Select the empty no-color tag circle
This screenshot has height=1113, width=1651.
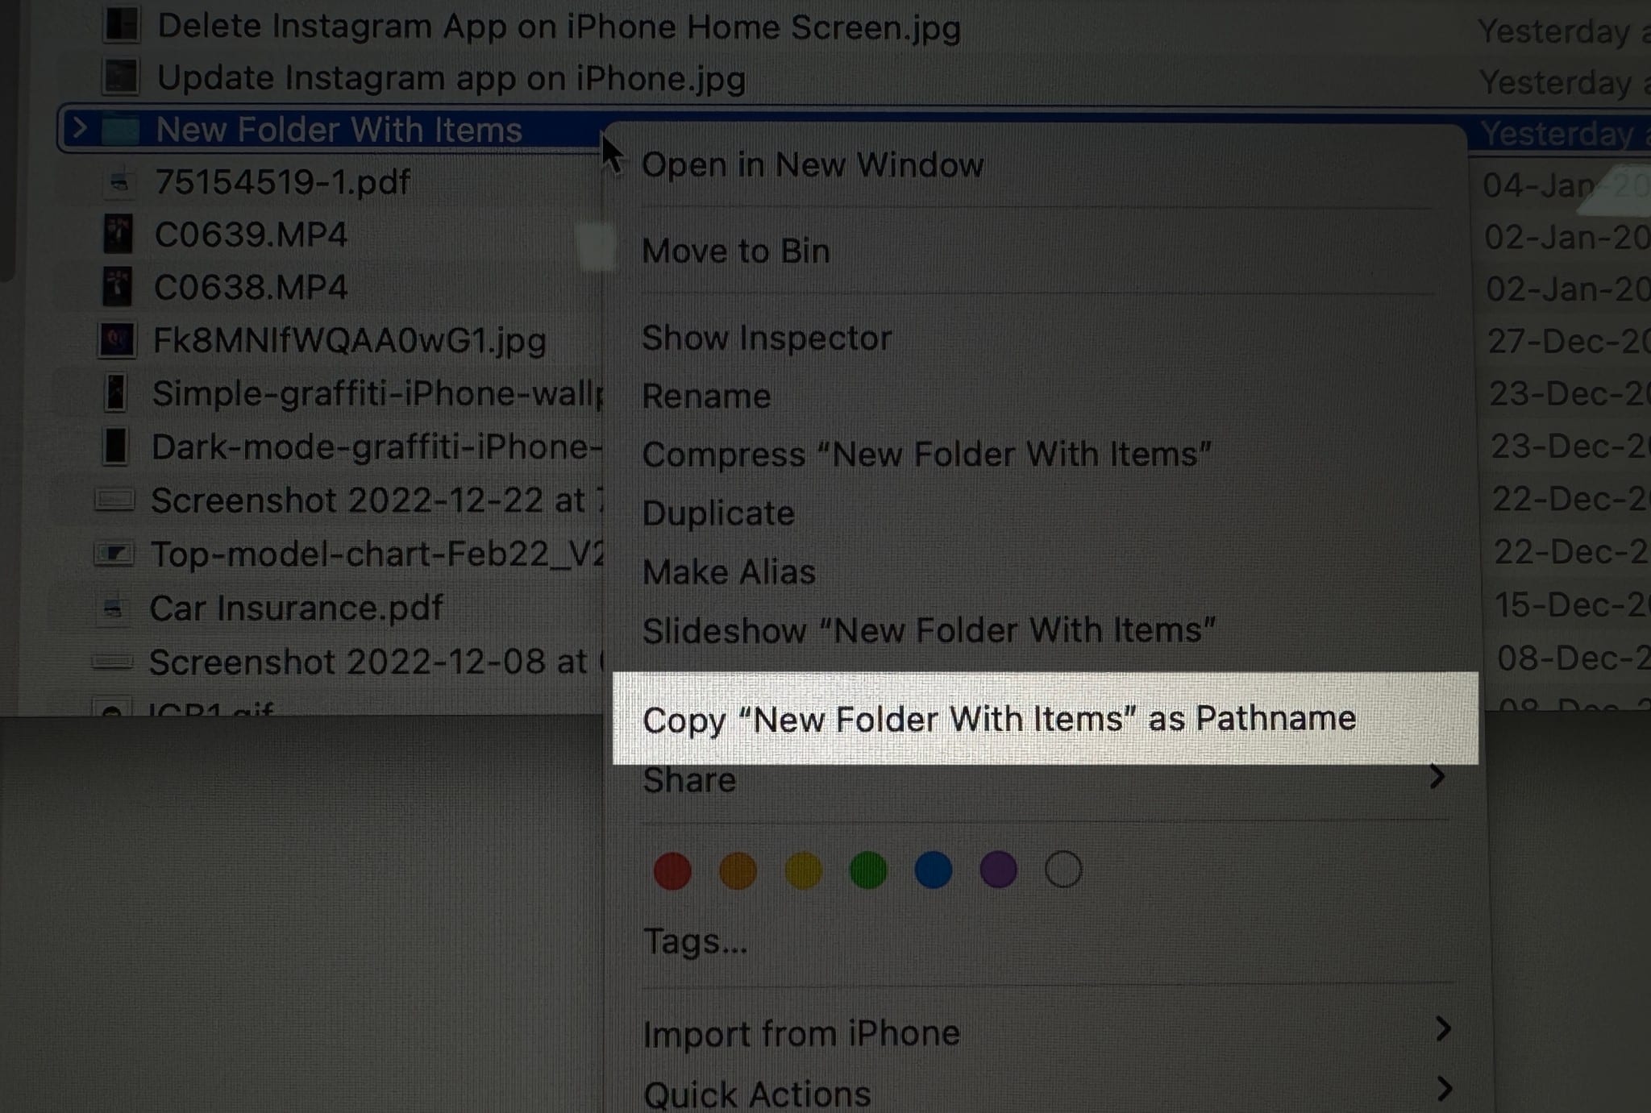[1063, 870]
